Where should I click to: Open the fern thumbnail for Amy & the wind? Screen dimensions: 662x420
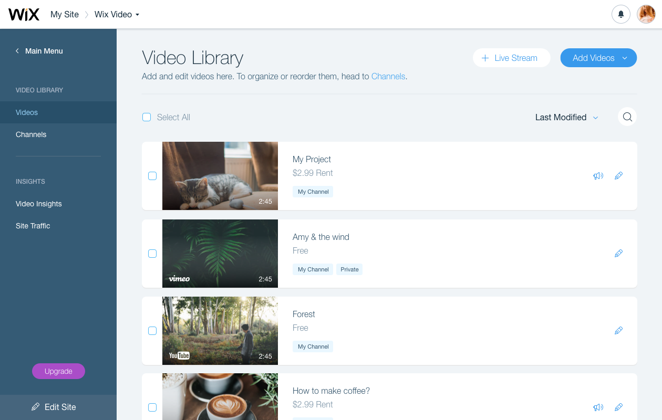click(220, 254)
